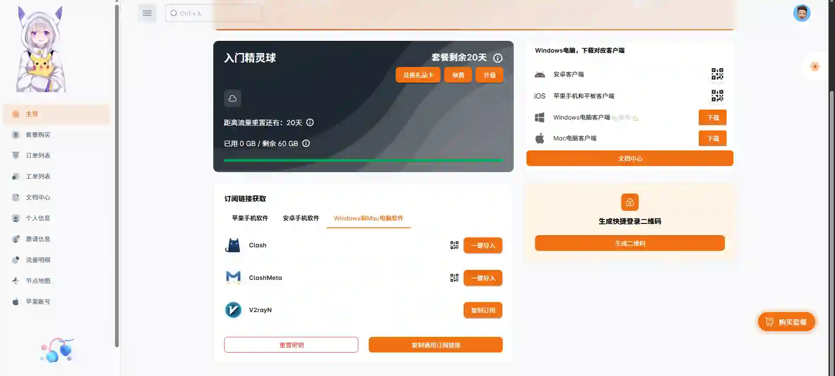This screenshot has width=835, height=376.
Task: Click the 入门精灵球 plan title
Action: click(x=250, y=58)
